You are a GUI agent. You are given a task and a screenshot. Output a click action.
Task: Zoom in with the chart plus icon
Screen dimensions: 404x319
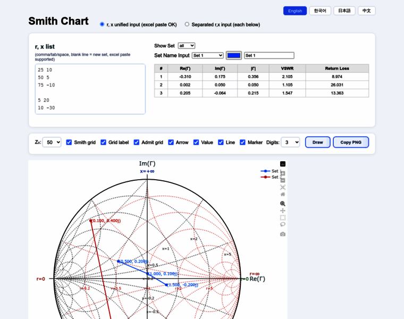(283, 173)
